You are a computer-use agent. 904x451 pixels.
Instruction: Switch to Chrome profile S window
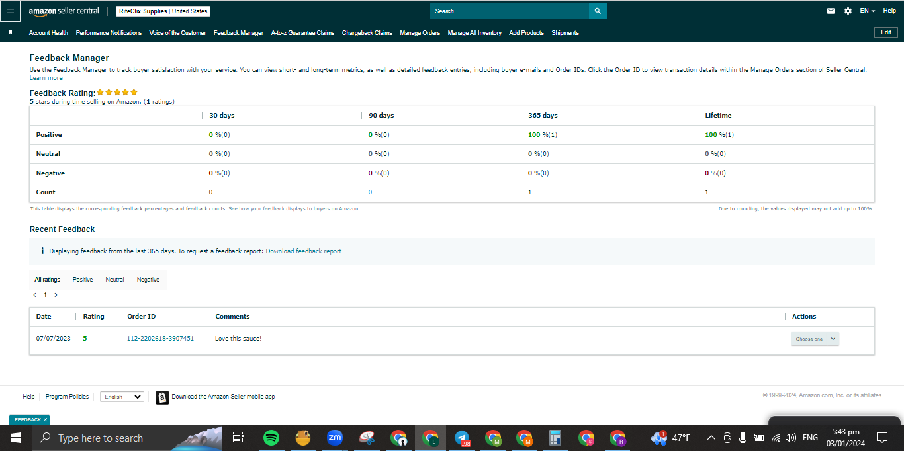(x=586, y=438)
